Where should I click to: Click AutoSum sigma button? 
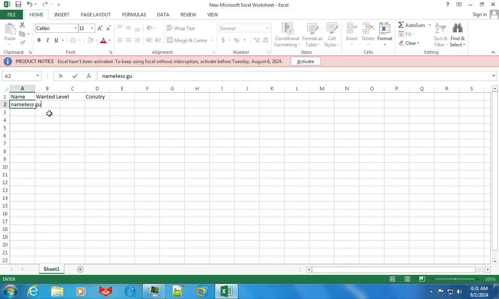point(412,25)
